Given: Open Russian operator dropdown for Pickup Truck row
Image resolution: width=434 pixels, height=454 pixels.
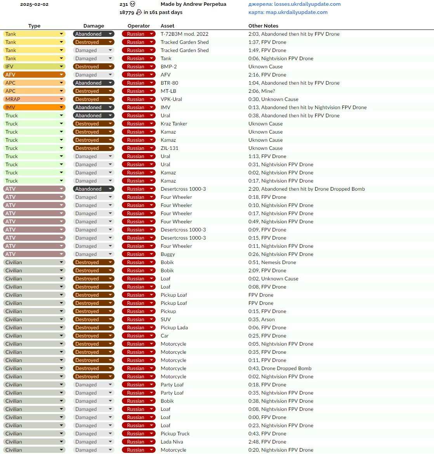Looking at the screenshot, I should point(139,433).
